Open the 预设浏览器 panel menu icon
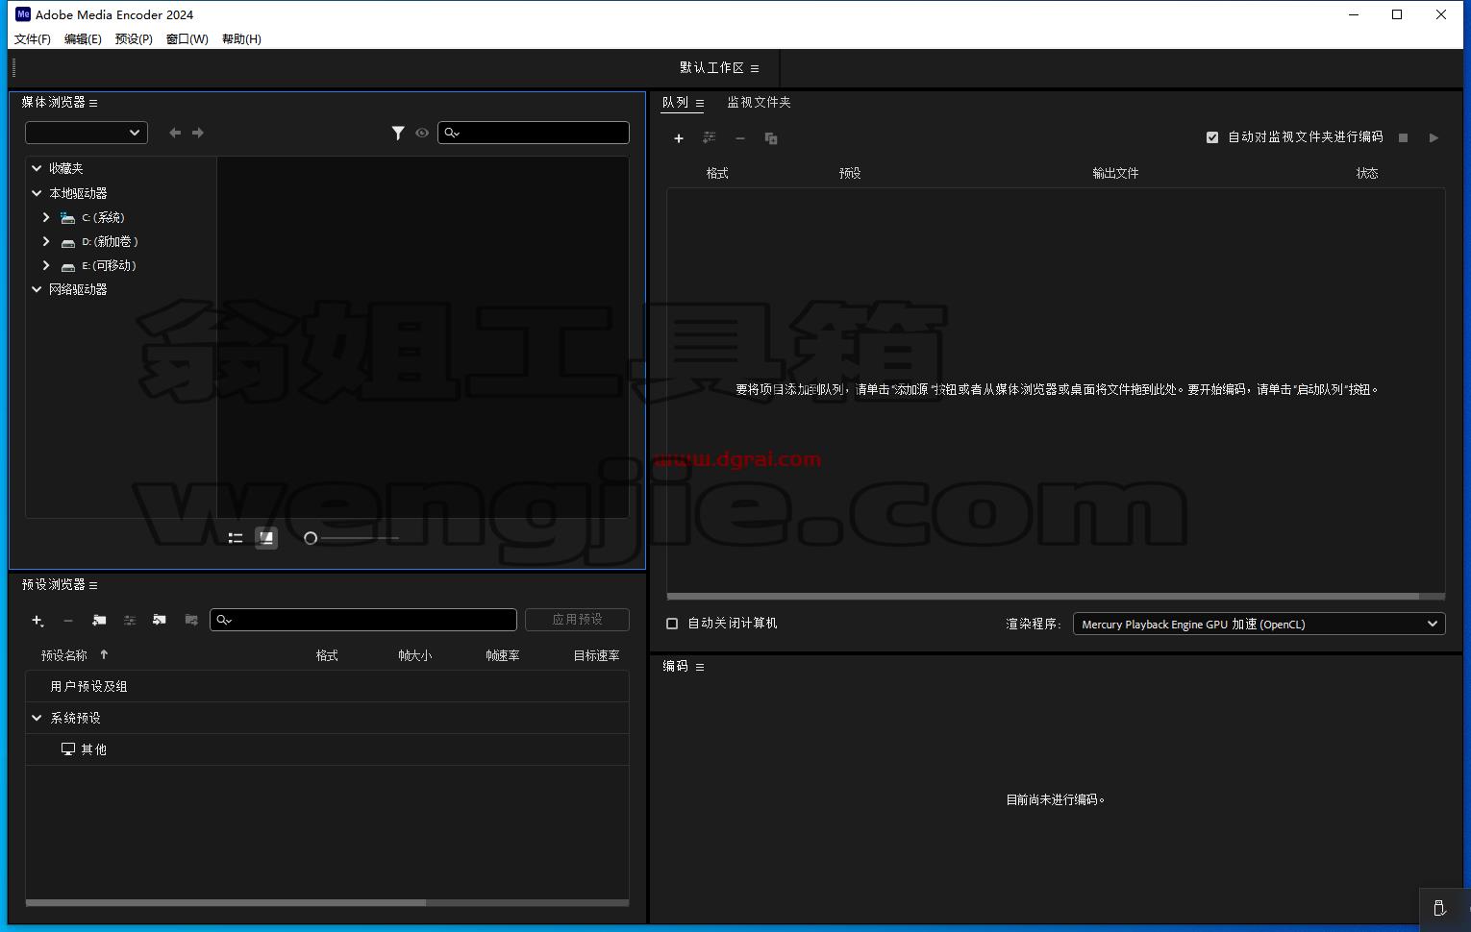 (x=93, y=585)
